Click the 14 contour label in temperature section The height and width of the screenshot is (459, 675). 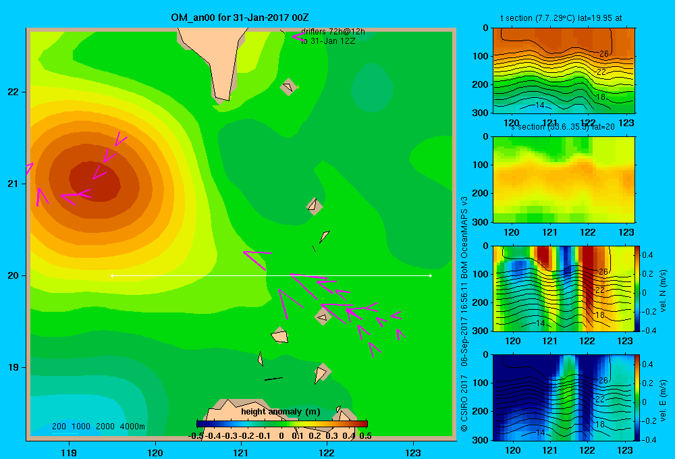click(x=539, y=105)
